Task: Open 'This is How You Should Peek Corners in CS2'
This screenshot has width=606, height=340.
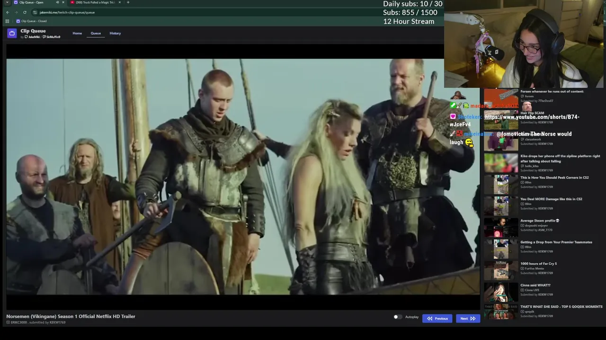Action: [554, 178]
